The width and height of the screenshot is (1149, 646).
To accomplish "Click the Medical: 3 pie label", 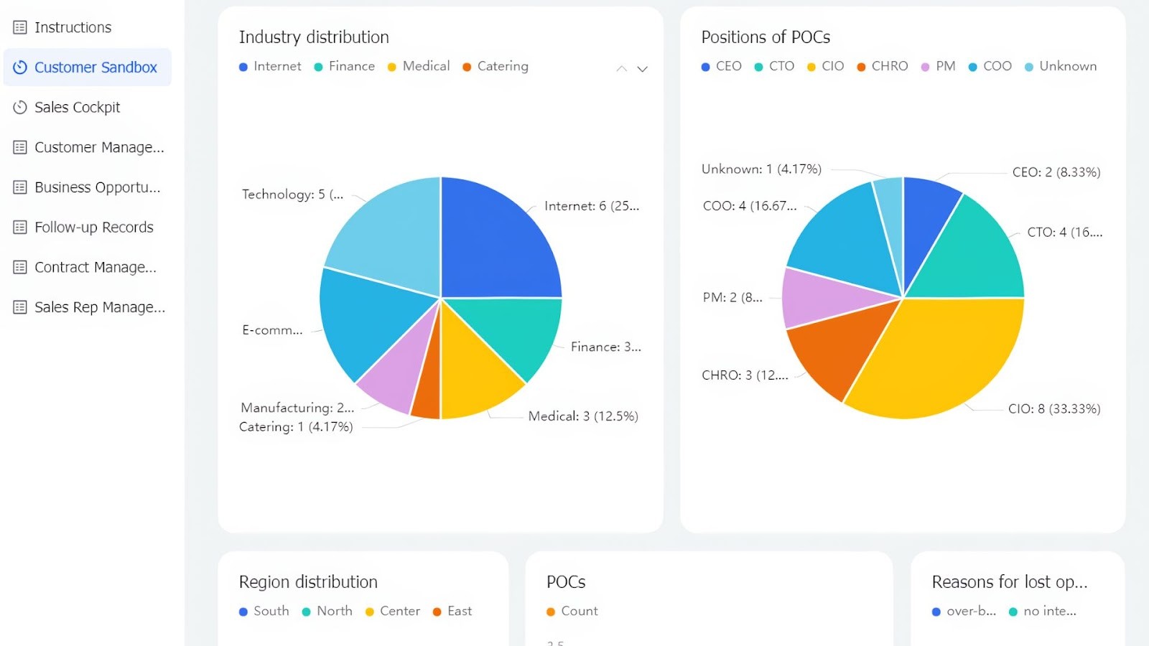I will click(582, 416).
